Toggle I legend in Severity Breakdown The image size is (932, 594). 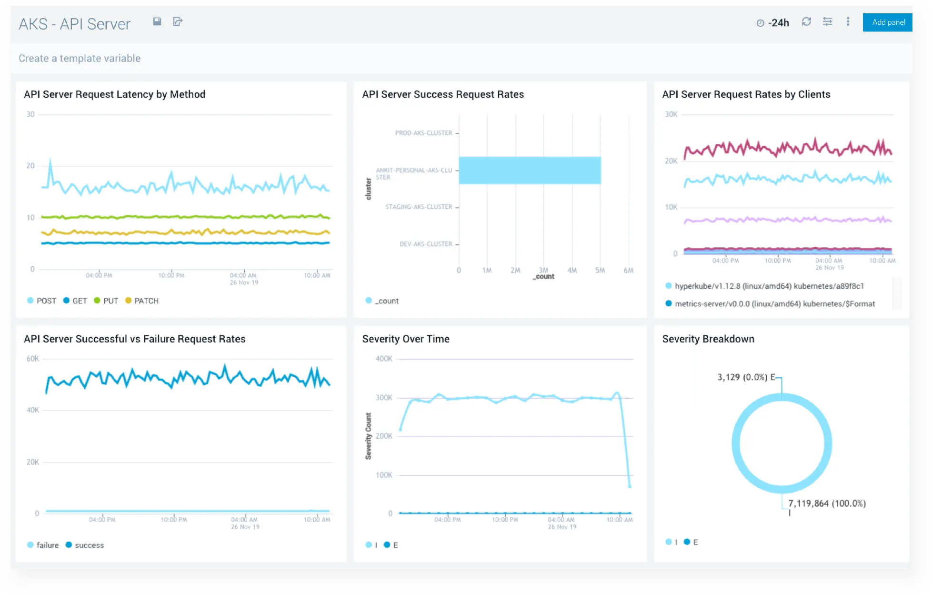click(x=671, y=542)
